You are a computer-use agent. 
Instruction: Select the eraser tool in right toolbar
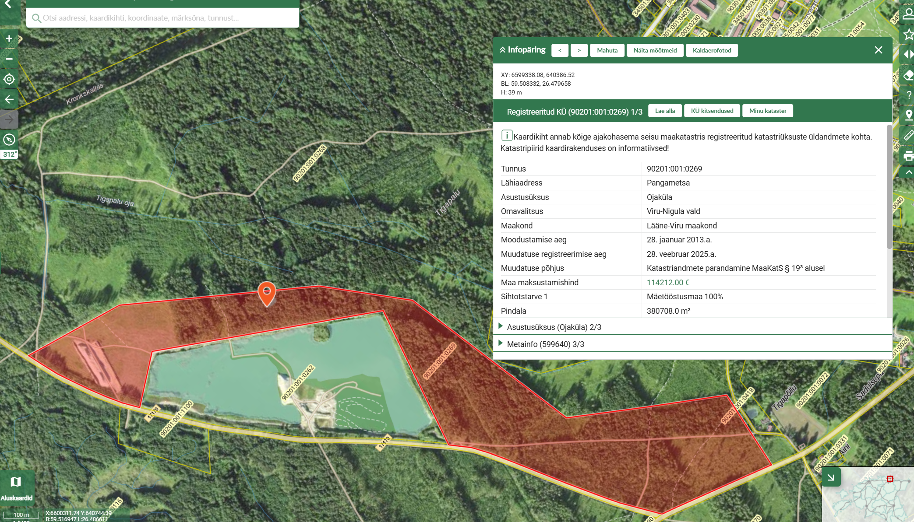908,75
